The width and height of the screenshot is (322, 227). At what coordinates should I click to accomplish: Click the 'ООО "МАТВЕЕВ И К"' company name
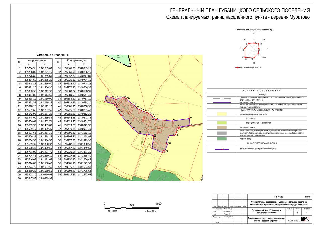coord(294,221)
